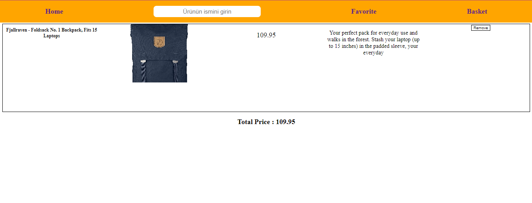Viewport: 532px width, 203px height.
Task: Select the Fjallraven Foldsack product title
Action: point(51,33)
